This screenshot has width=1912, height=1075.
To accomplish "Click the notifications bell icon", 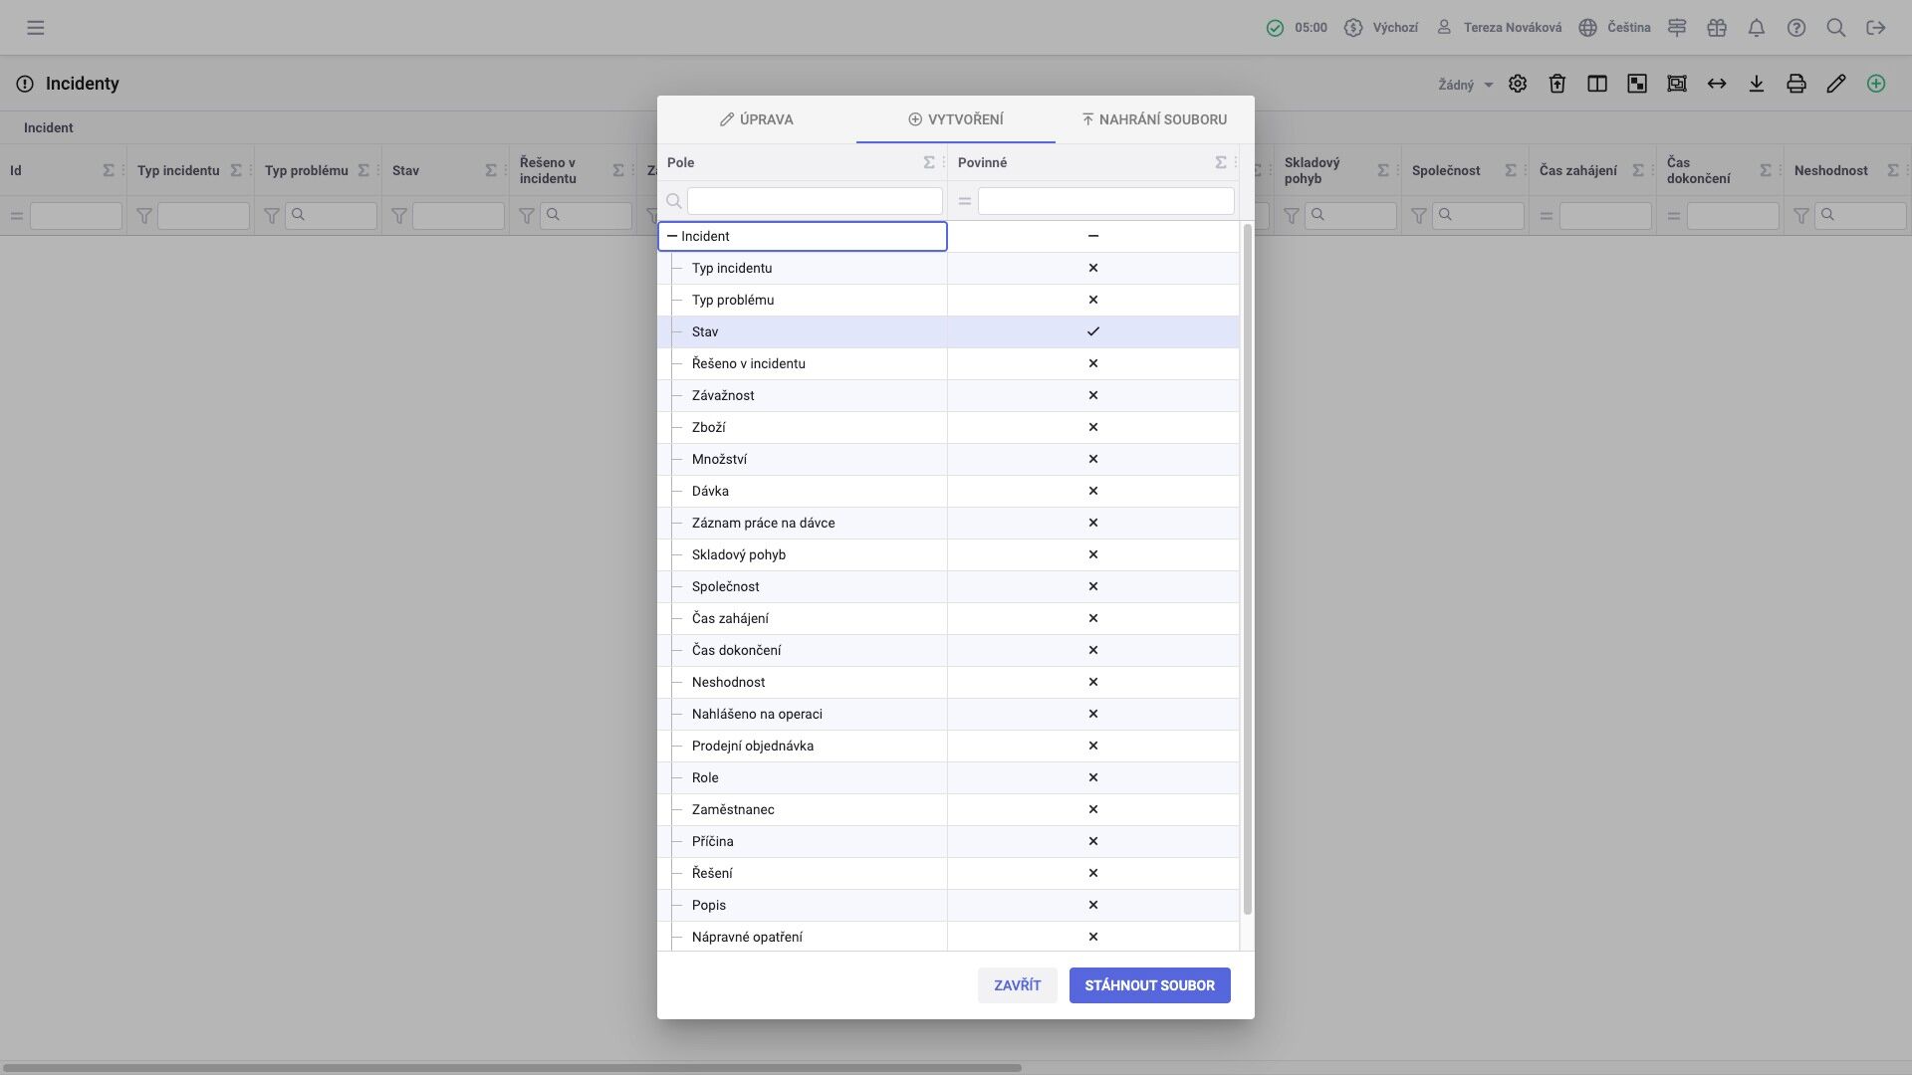I will coord(1756,28).
